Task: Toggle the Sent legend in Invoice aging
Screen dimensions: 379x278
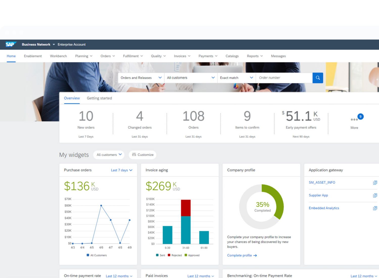Action: (160, 255)
